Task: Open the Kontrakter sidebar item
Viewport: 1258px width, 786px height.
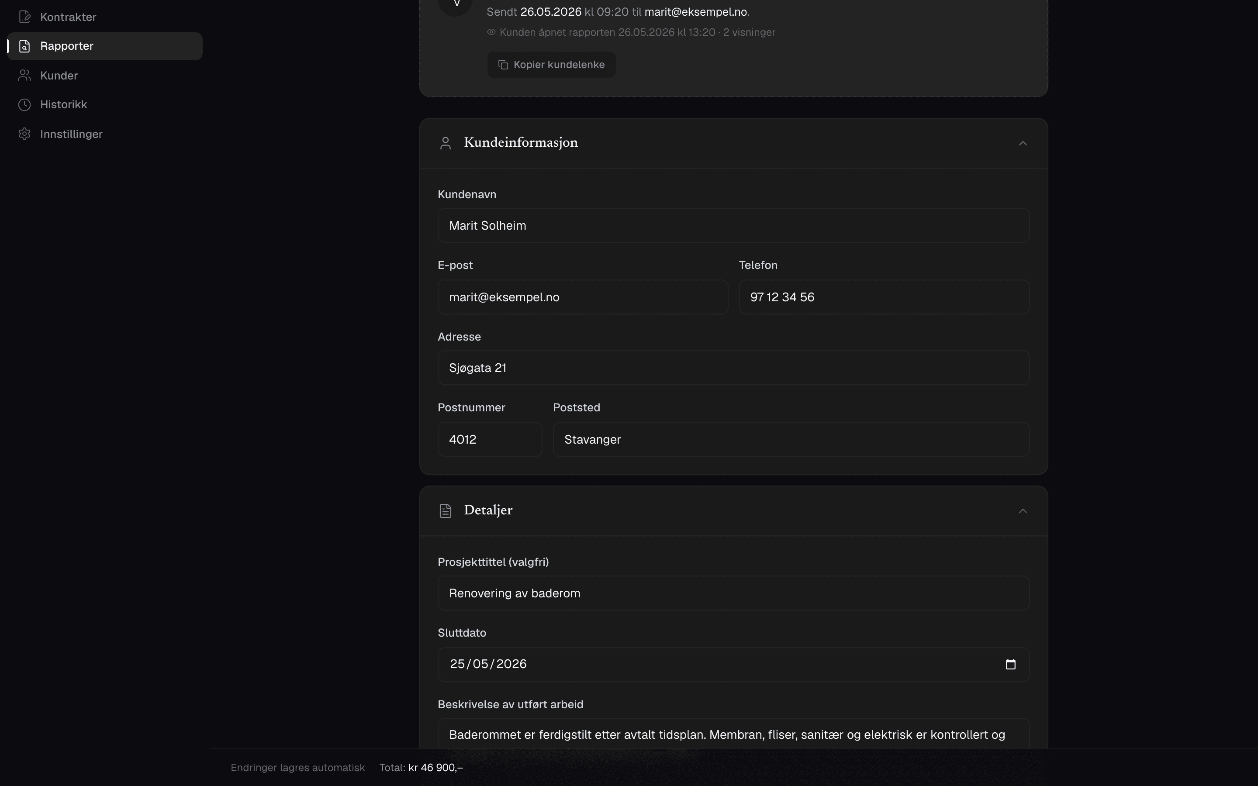Action: (x=104, y=17)
